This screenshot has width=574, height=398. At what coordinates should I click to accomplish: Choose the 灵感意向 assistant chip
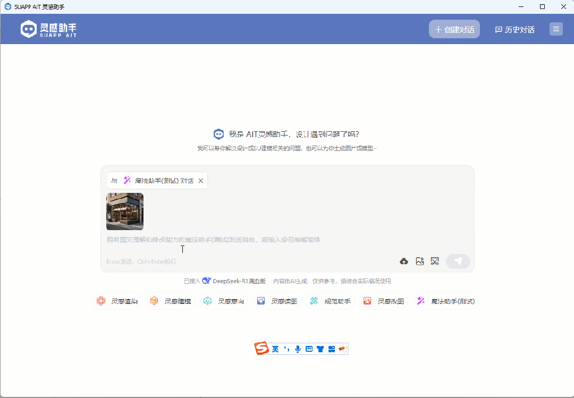(224, 301)
